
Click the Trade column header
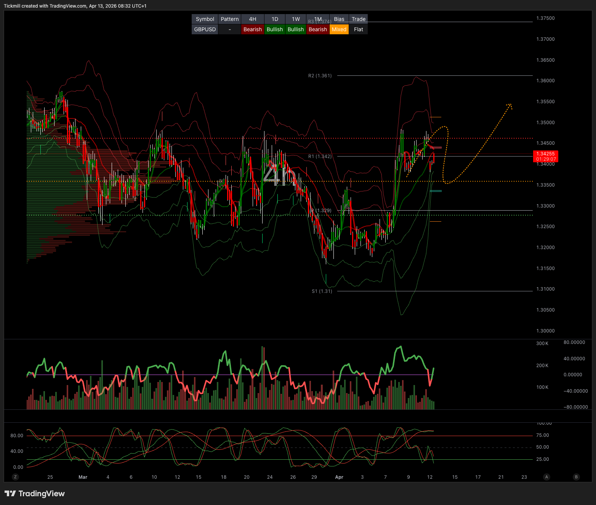[358, 19]
